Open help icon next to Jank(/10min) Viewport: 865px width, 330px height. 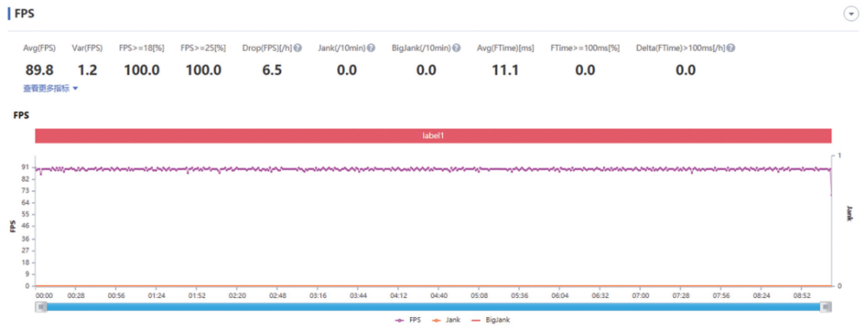click(x=371, y=48)
